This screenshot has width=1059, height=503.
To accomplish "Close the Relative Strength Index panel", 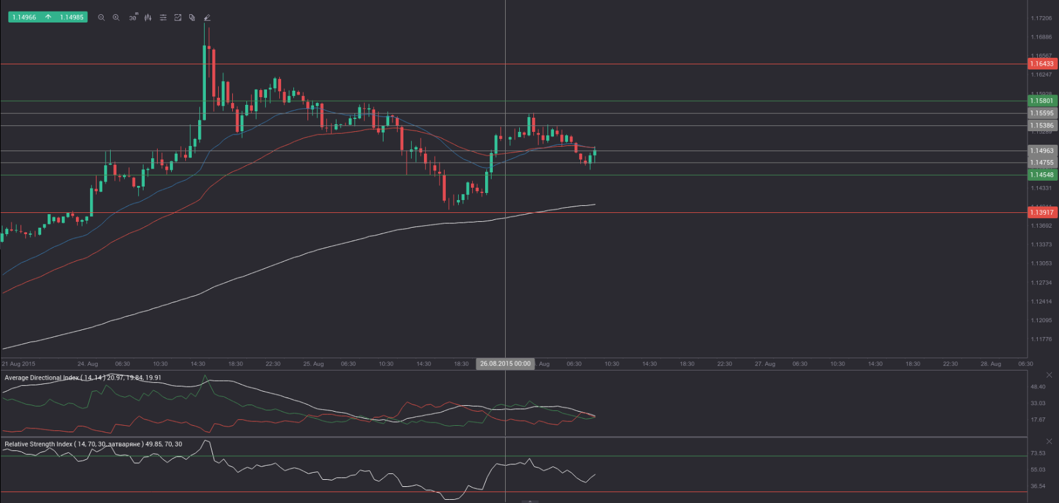I will click(x=1049, y=441).
